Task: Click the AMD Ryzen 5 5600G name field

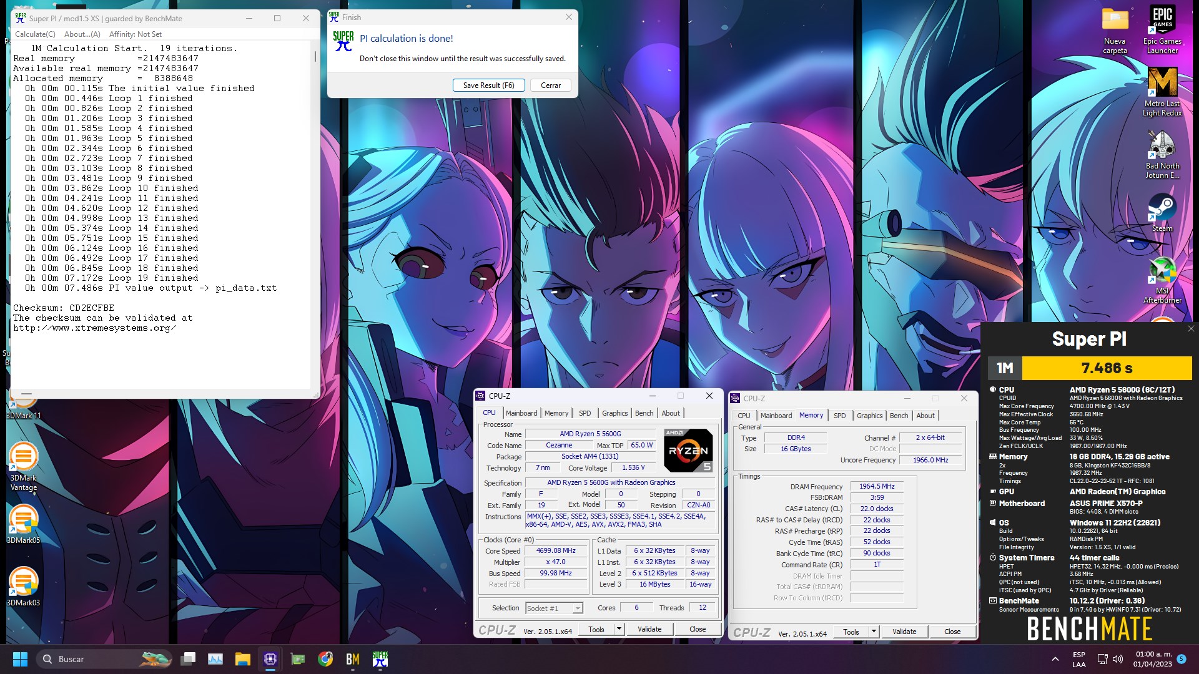Action: (x=590, y=434)
